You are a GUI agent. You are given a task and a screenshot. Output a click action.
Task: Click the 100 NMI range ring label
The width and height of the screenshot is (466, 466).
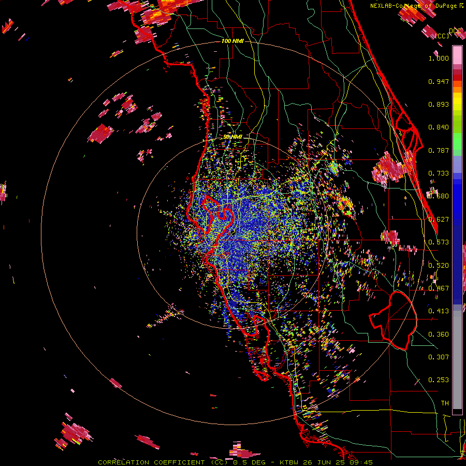tap(232, 41)
